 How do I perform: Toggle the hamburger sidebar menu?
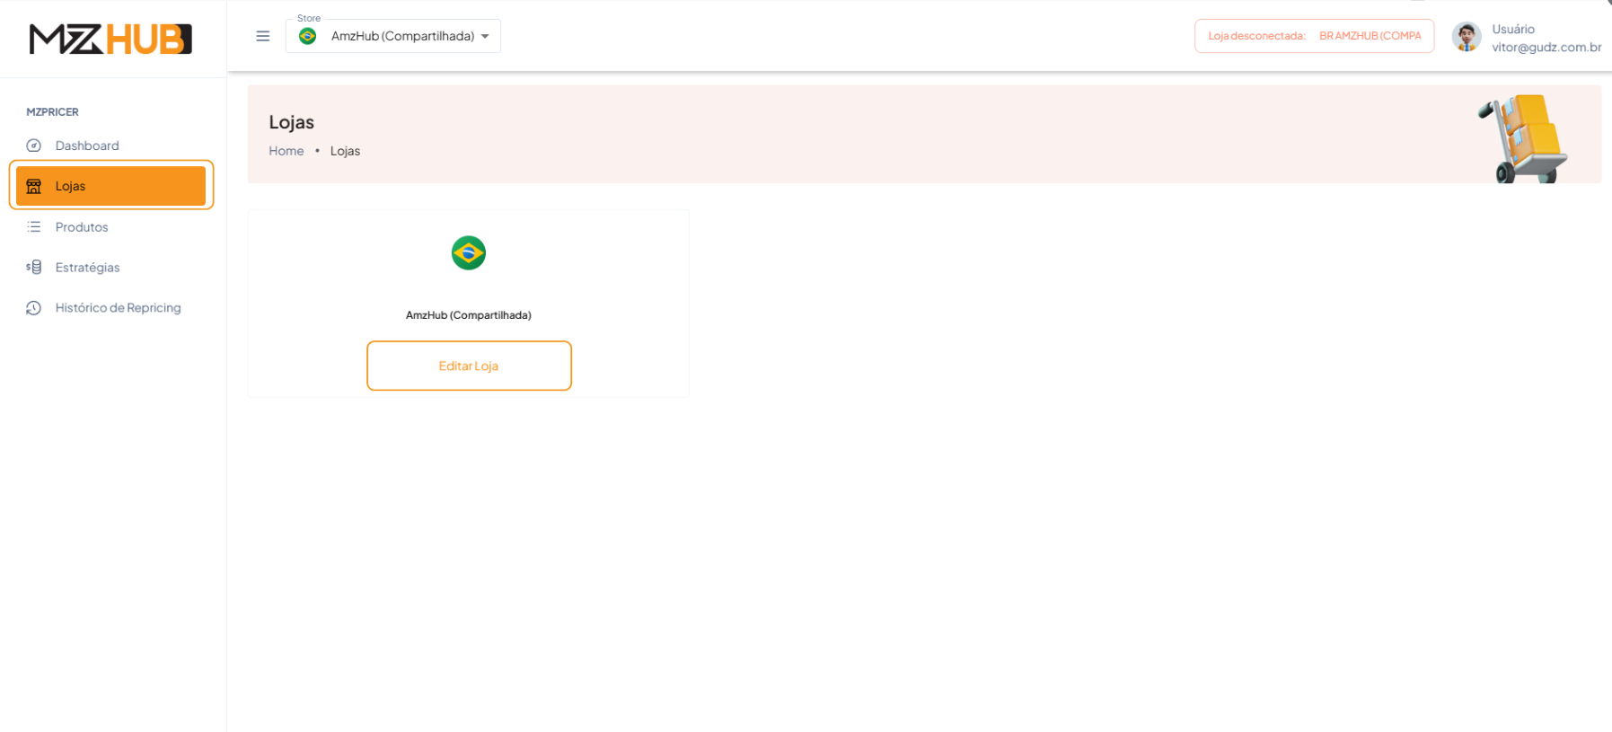click(263, 36)
